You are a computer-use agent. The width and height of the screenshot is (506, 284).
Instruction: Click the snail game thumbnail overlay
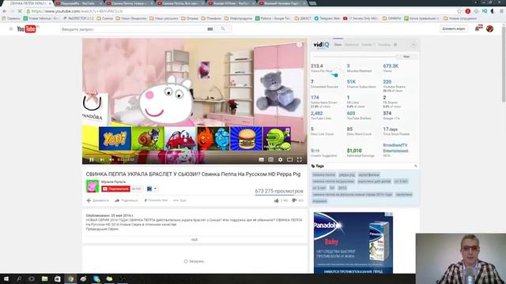pyautogui.click(x=148, y=139)
